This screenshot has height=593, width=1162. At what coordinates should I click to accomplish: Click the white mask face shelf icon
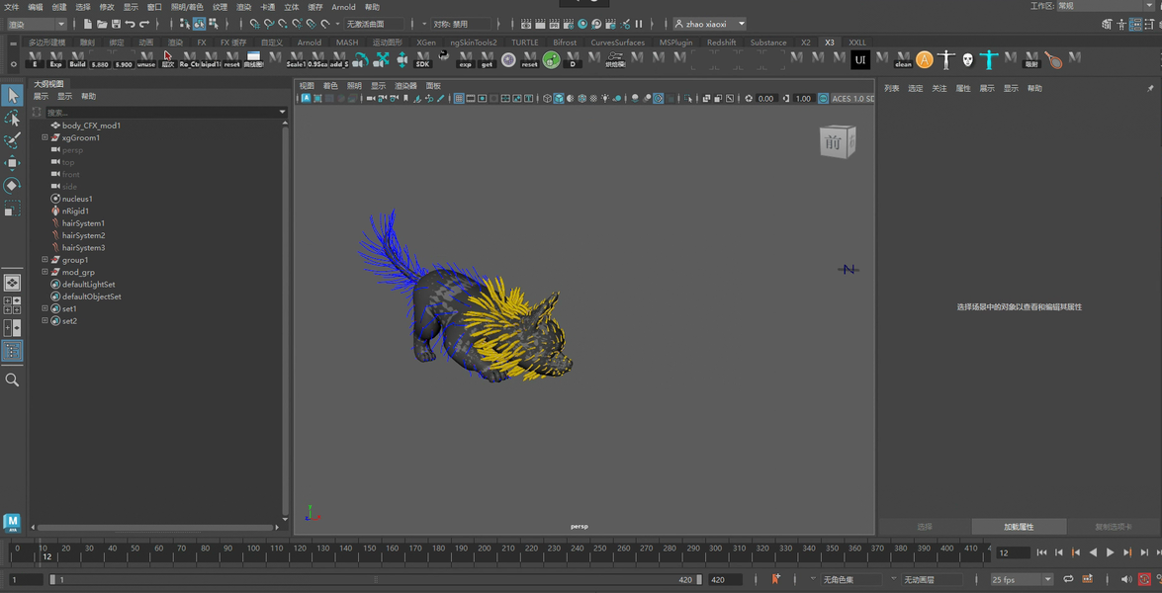pos(968,60)
